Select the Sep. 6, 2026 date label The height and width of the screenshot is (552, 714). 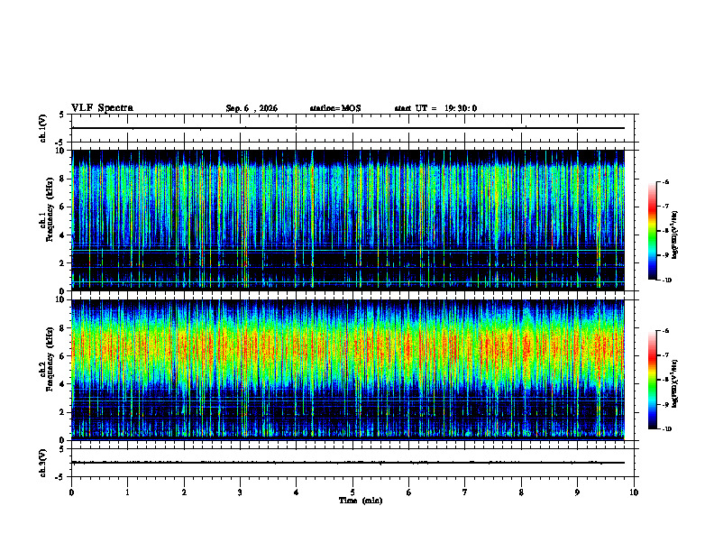click(252, 108)
